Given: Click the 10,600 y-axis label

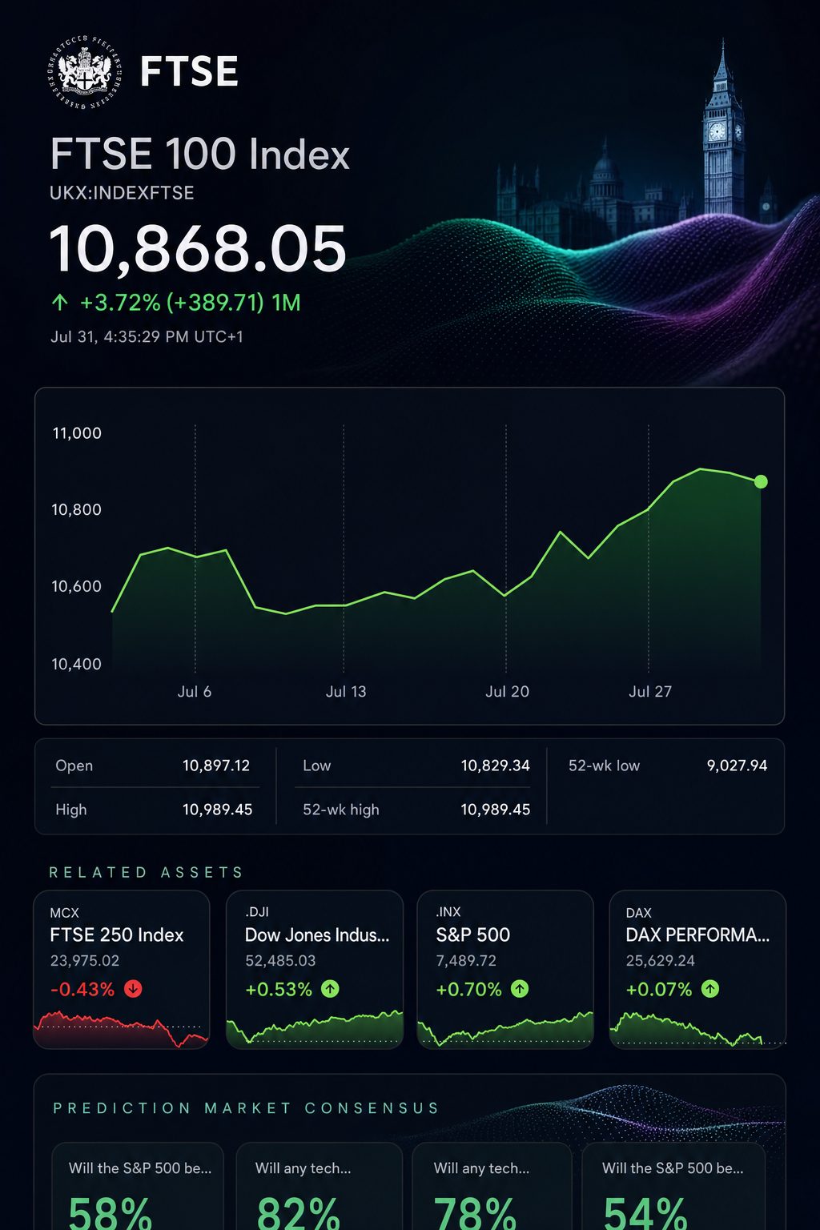Looking at the screenshot, I should click(77, 586).
